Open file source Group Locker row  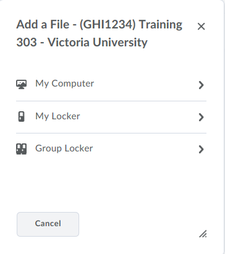click(111, 150)
